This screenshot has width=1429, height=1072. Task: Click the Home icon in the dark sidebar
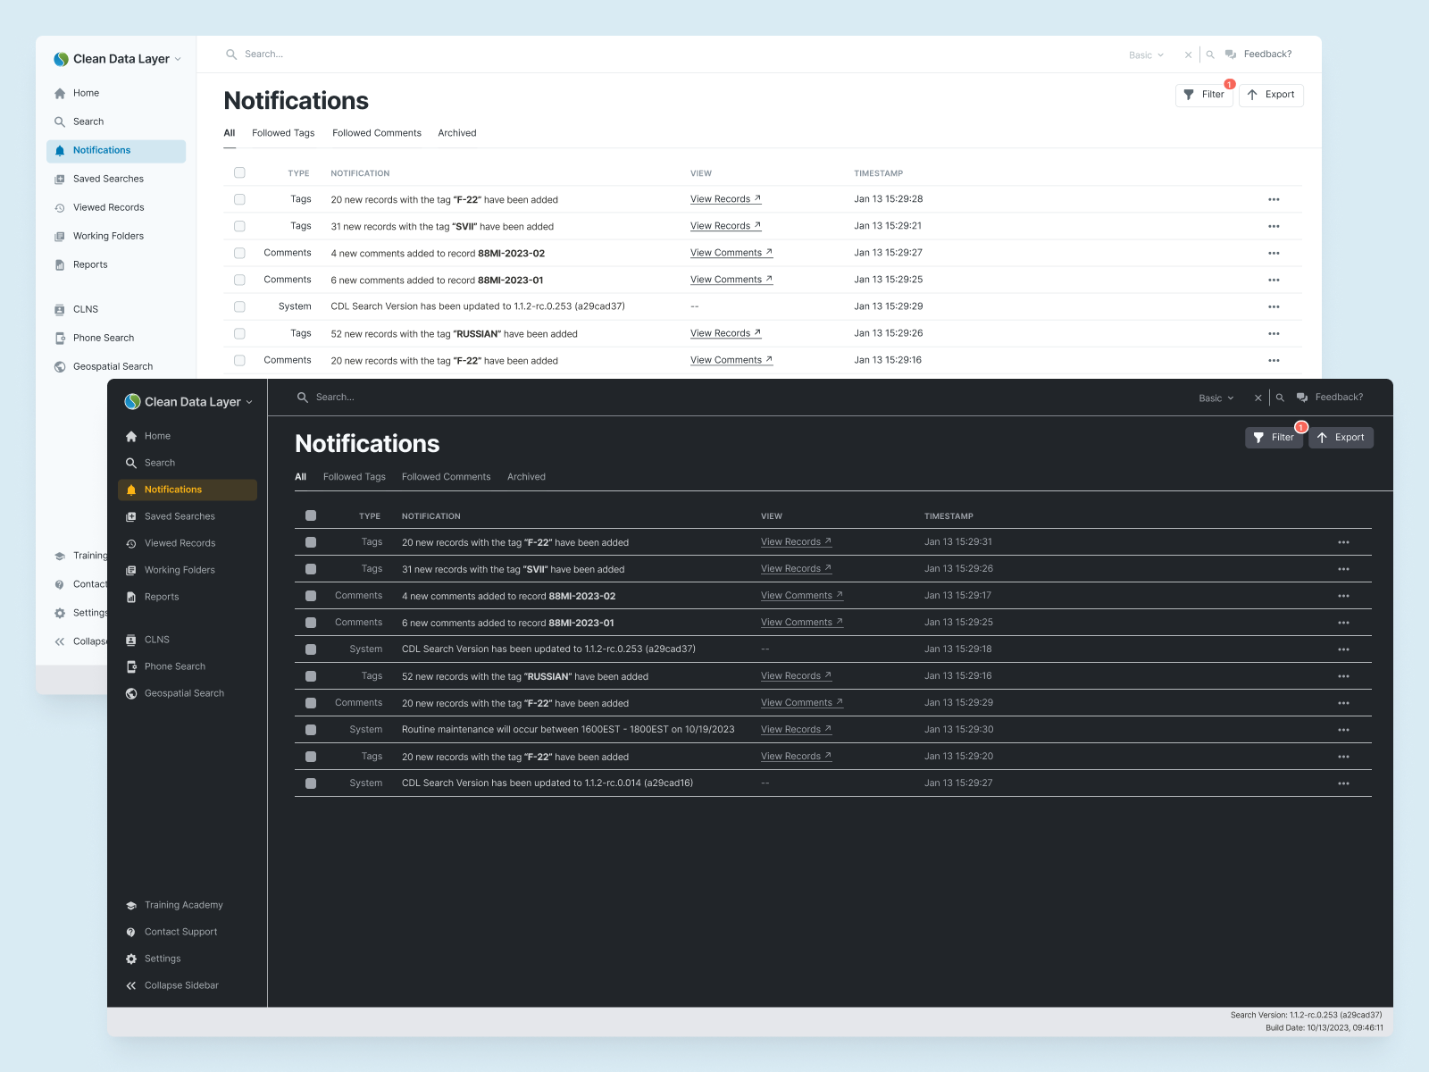(131, 436)
